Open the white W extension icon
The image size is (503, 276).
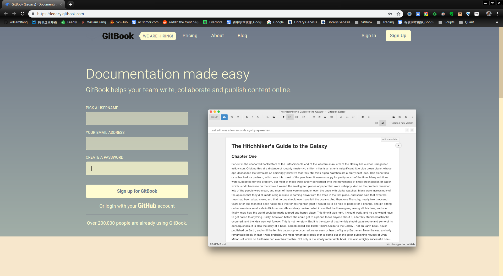[x=477, y=14]
